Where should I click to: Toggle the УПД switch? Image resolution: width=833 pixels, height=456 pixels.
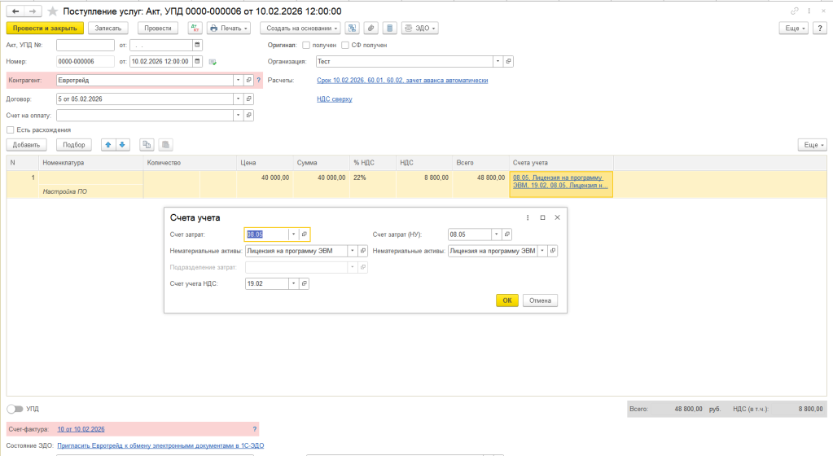(x=15, y=409)
